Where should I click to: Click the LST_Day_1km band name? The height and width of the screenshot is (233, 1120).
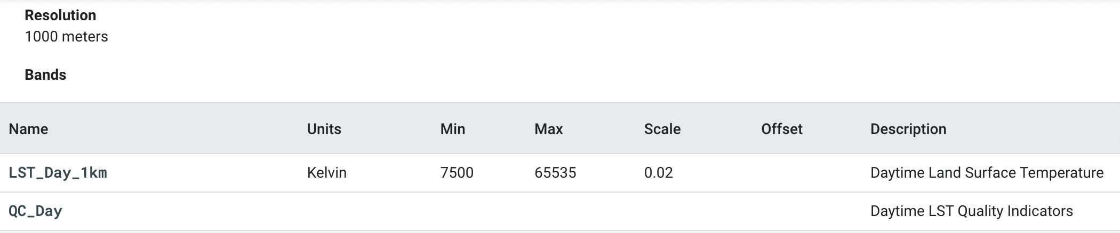click(58, 173)
